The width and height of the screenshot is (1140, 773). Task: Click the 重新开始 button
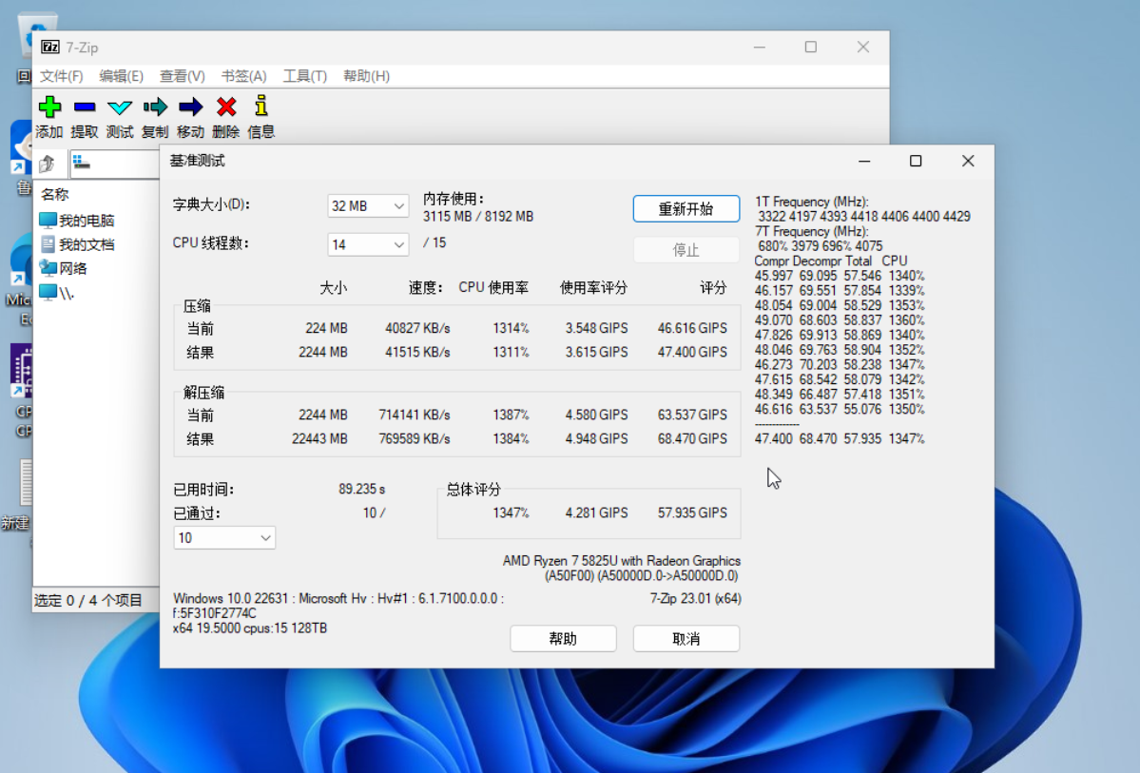(x=686, y=209)
